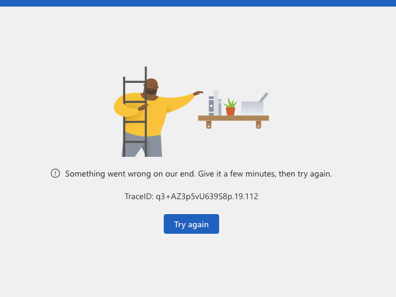
Task: Click the right shelf bracket
Action: [258, 125]
